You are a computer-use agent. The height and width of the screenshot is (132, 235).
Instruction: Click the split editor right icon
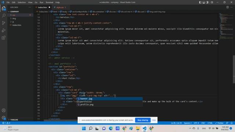(x=228, y=7)
